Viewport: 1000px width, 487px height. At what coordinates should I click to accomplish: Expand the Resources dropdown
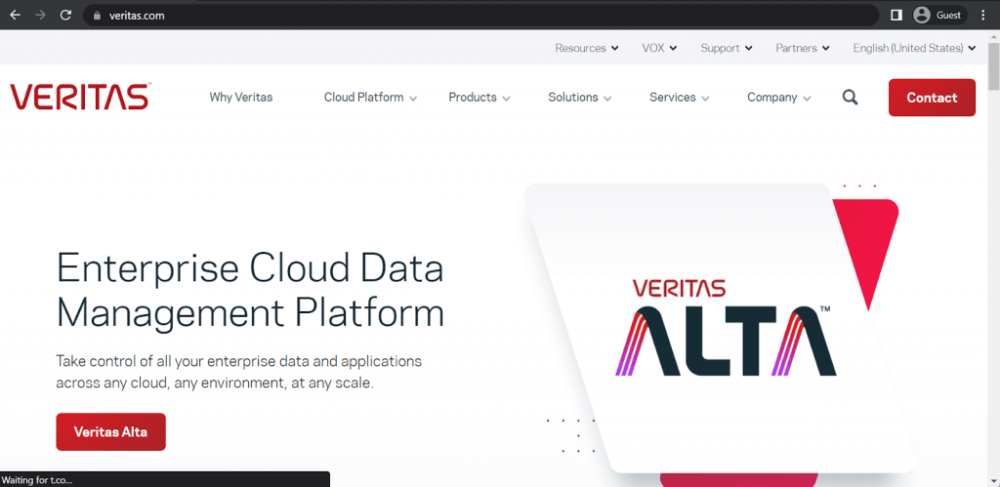click(587, 48)
